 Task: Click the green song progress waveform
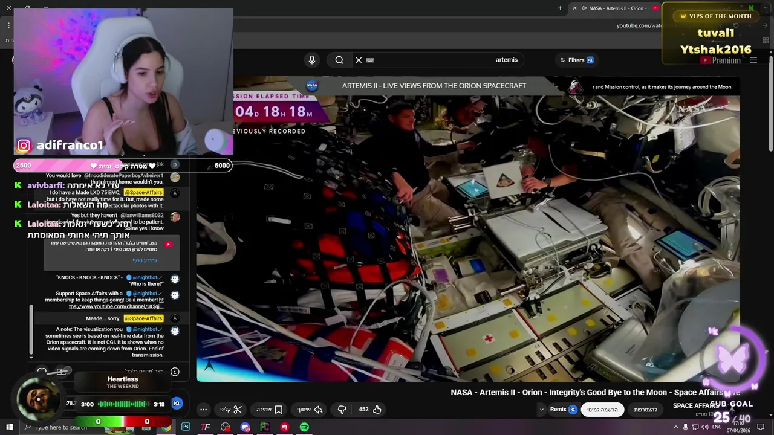[x=123, y=404]
